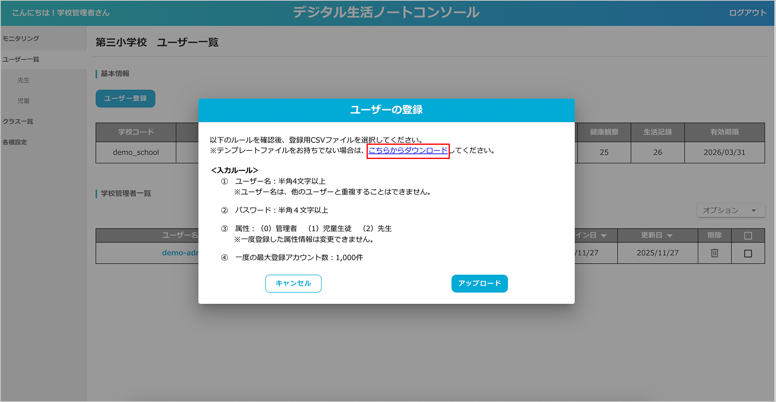Open 各種設定 in sidebar

[x=15, y=142]
